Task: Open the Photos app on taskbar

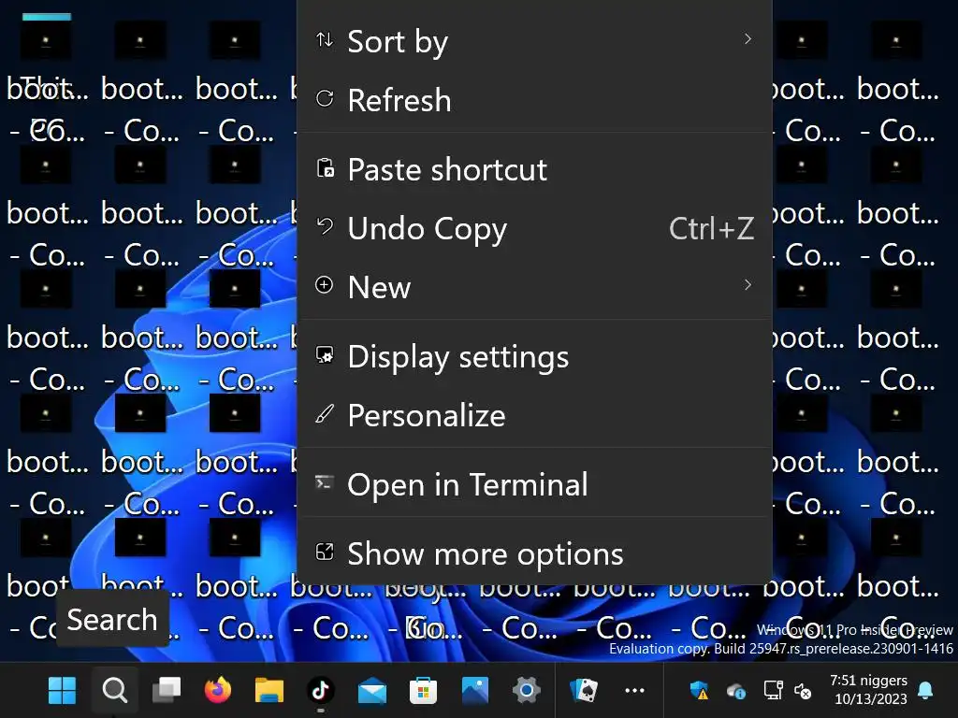Action: (475, 691)
